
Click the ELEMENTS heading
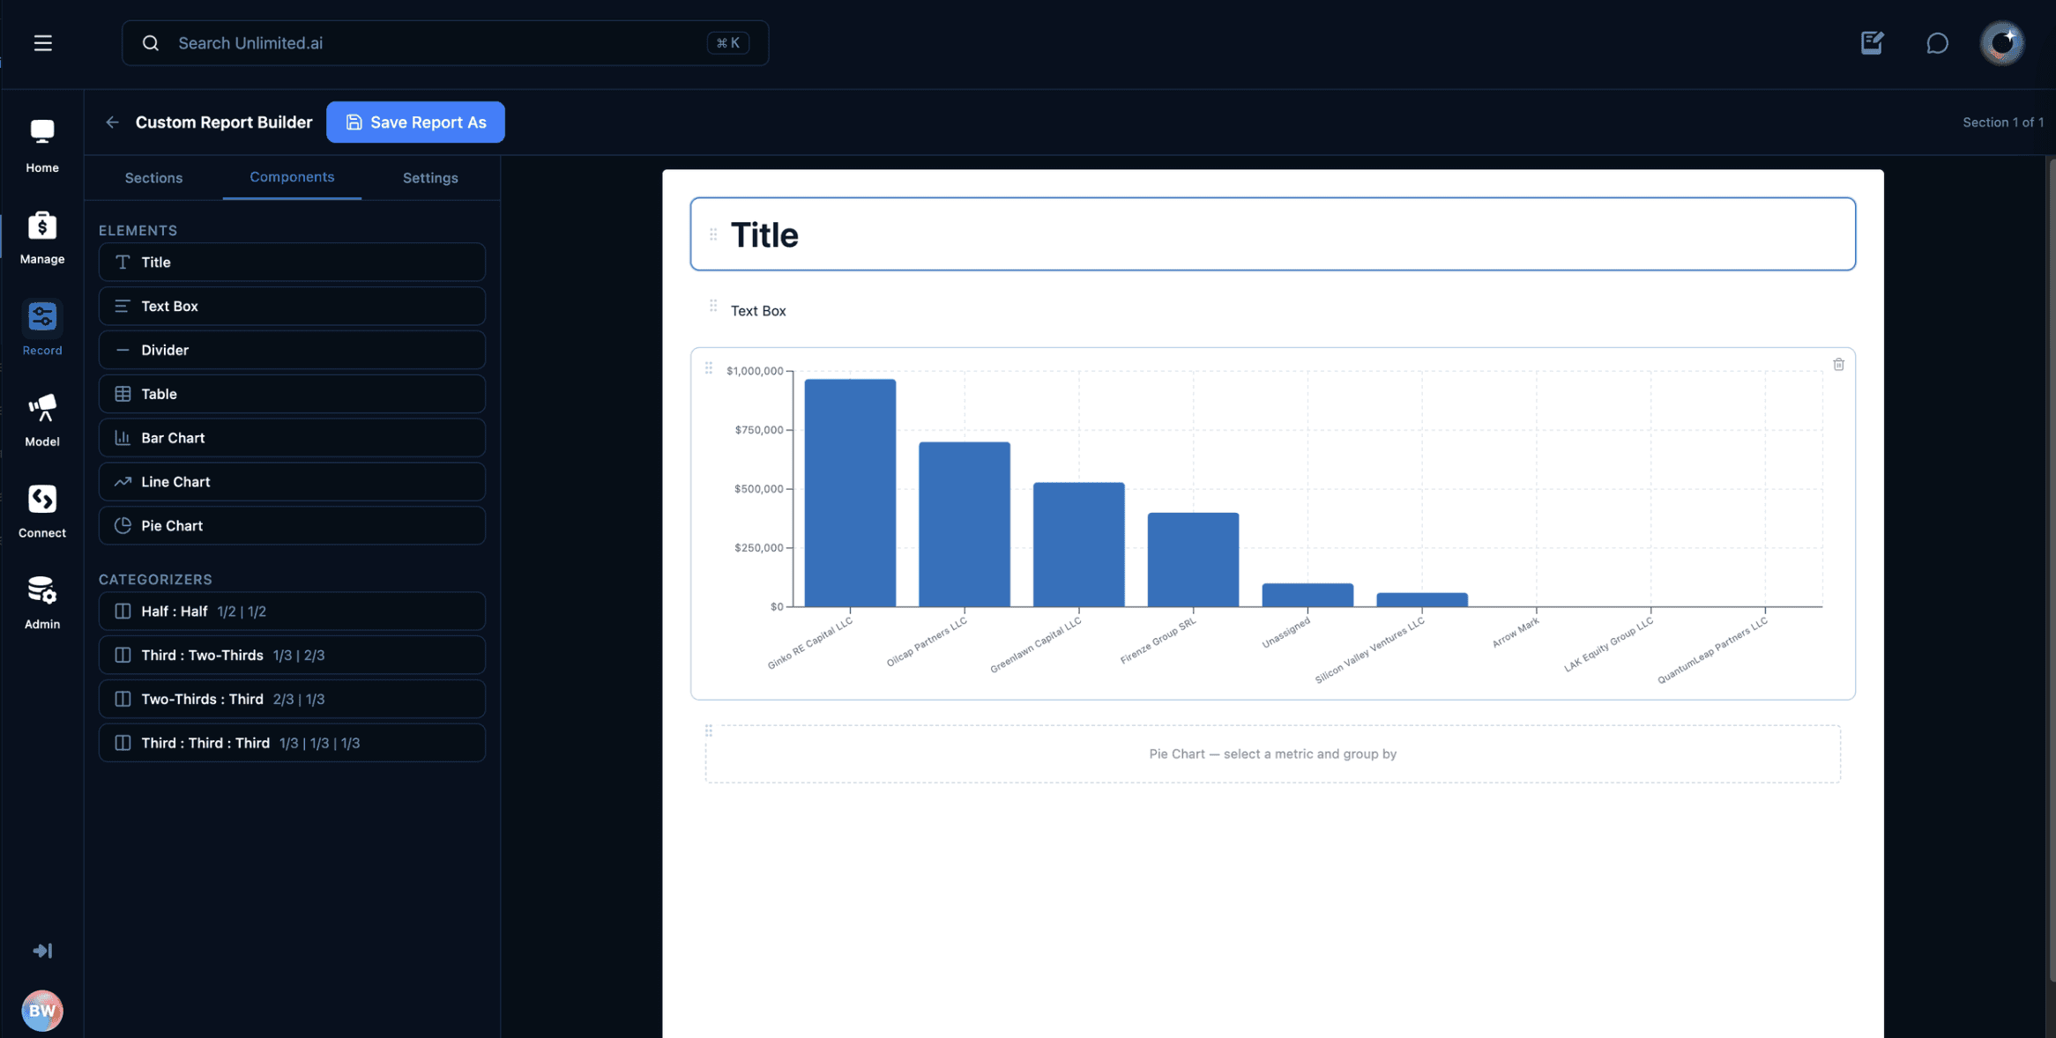pos(138,231)
